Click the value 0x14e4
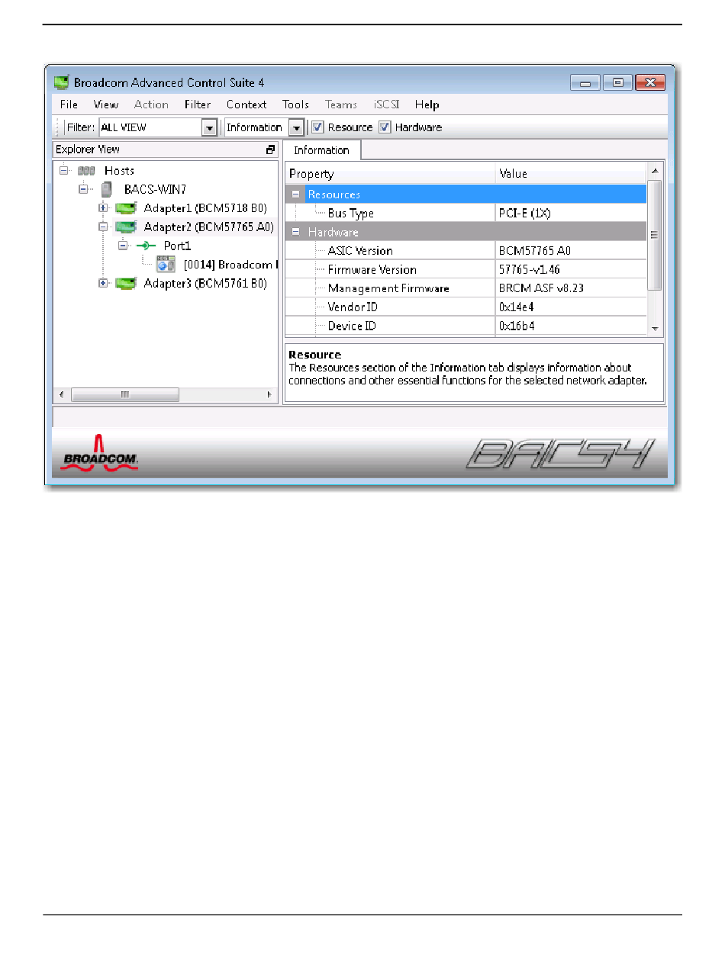 coord(515,307)
